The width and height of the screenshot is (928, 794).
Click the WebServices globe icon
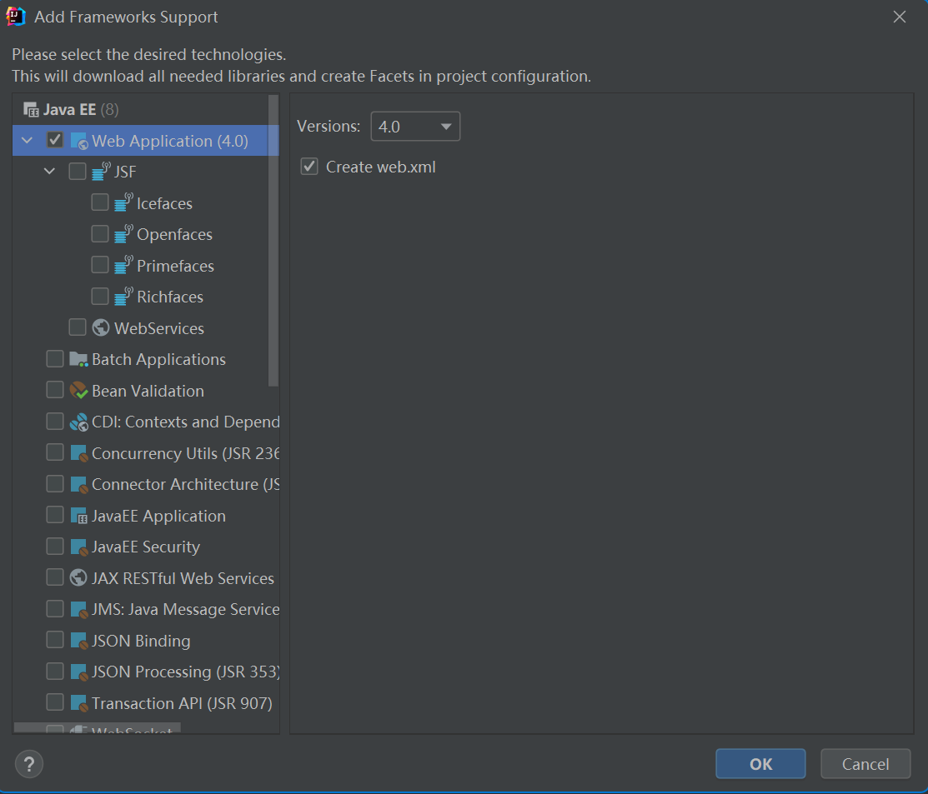[x=100, y=327]
